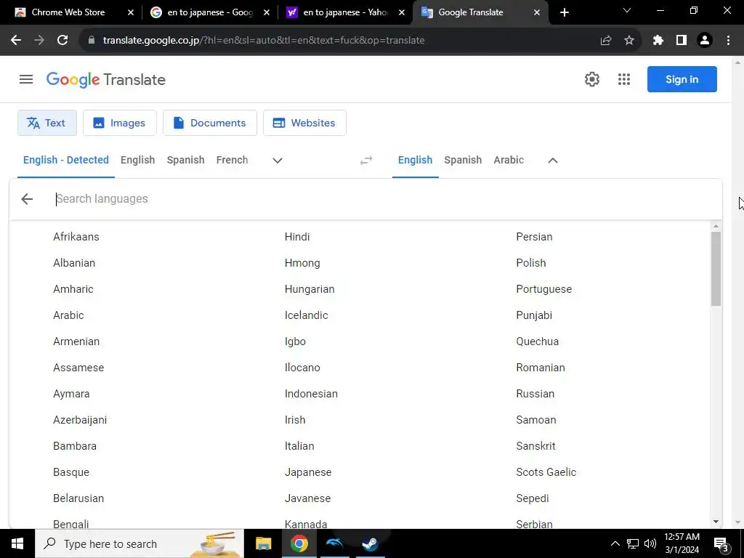
Task: Click language list scrollbar thumb
Action: pyautogui.click(x=716, y=269)
